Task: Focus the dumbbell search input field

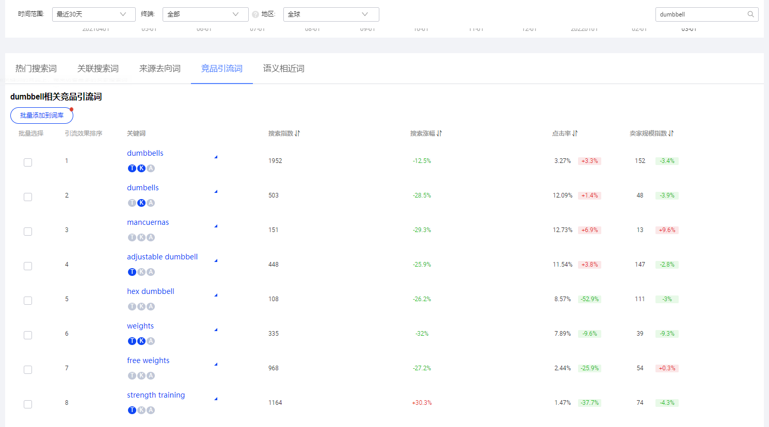Action: tap(700, 14)
